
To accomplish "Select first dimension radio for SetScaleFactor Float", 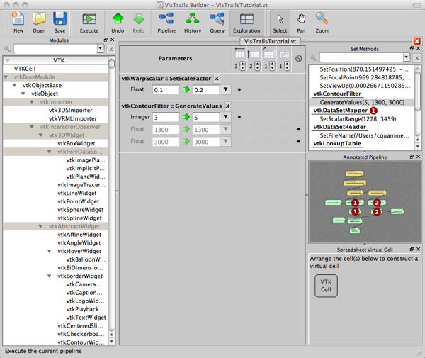I will [x=239, y=89].
